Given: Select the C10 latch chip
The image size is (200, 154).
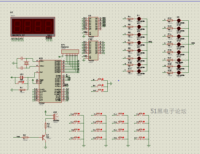Looking at the screenshot, I should point(93,50).
